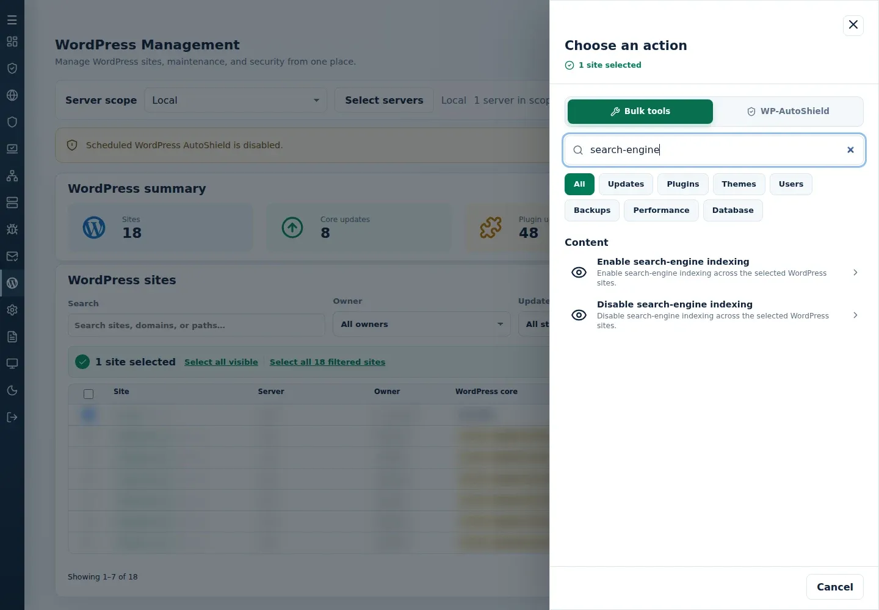879x610 pixels.
Task: Open the Server scope Local dropdown
Action: pyautogui.click(x=236, y=100)
